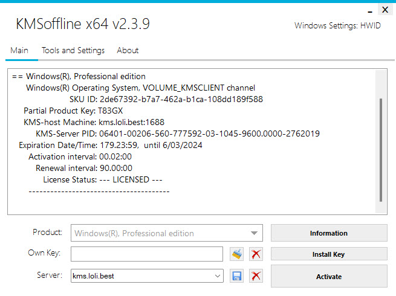Close the KMSoffline window

pos(385,10)
